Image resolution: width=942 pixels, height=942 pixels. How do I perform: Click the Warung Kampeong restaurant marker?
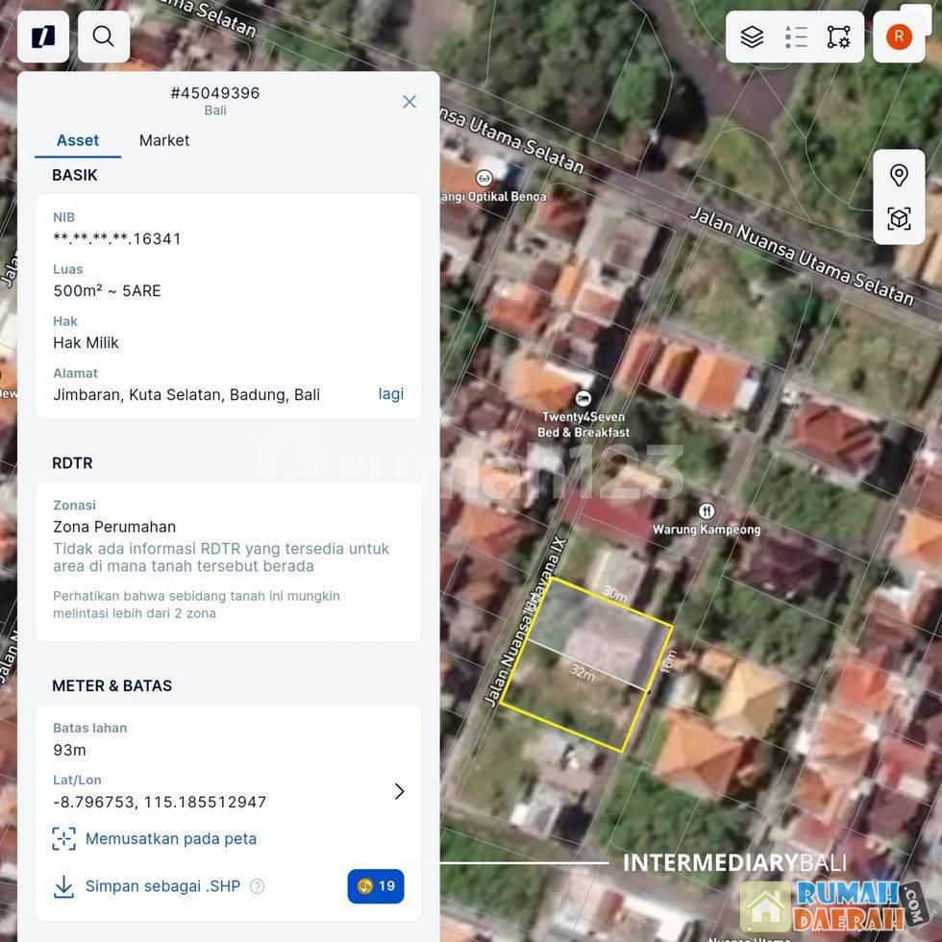[706, 511]
